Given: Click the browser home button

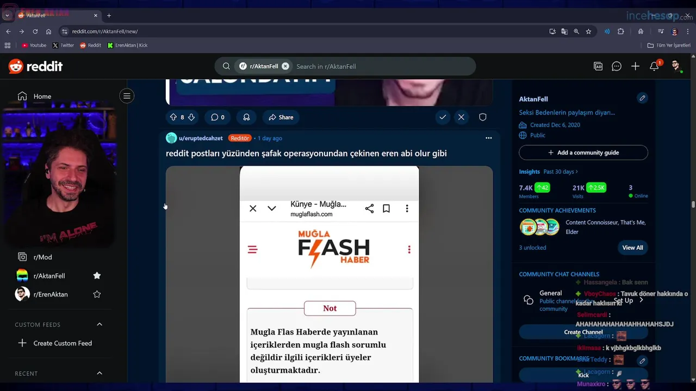Looking at the screenshot, I should 48,31.
